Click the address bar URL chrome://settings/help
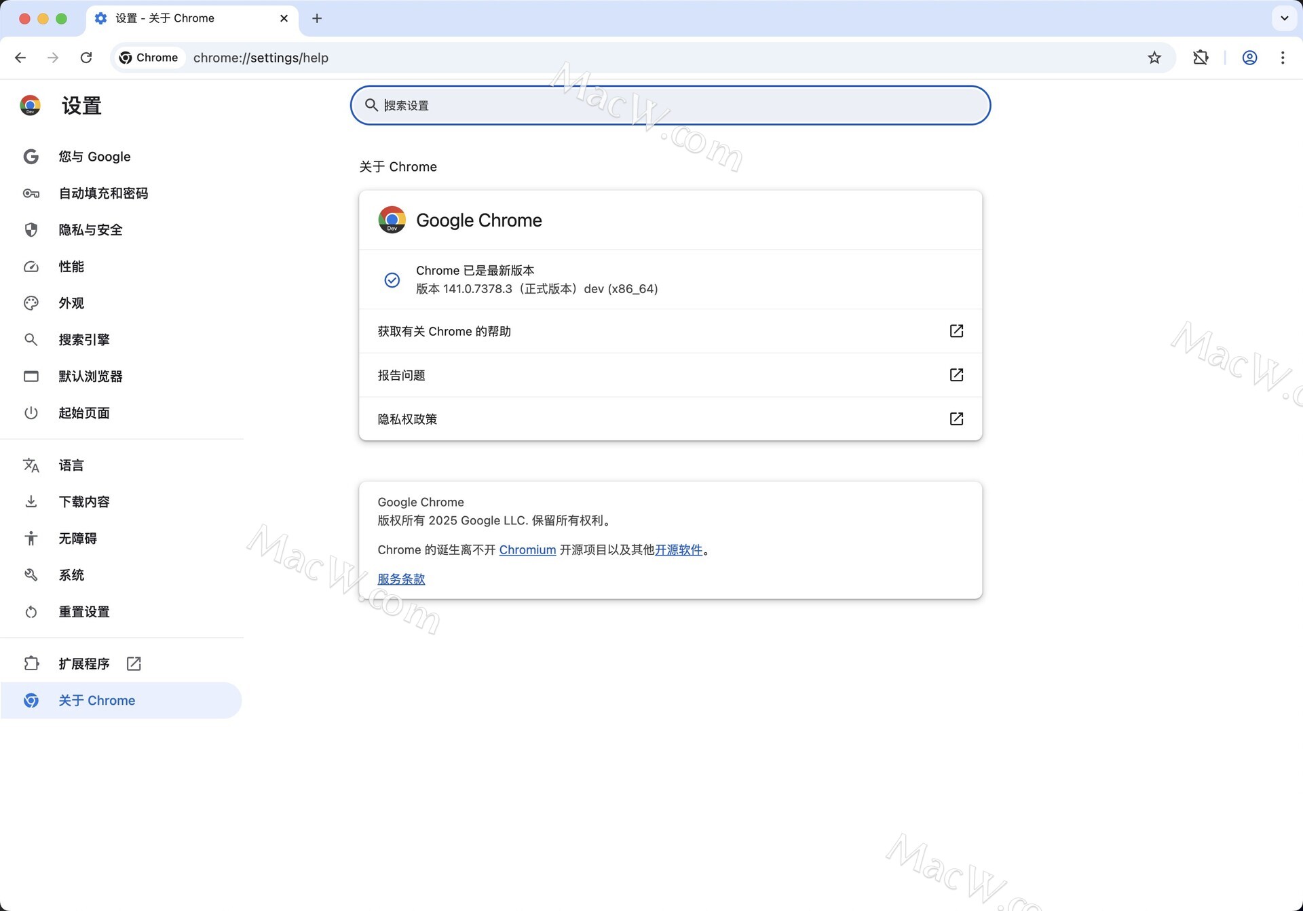1303x911 pixels. pos(261,58)
